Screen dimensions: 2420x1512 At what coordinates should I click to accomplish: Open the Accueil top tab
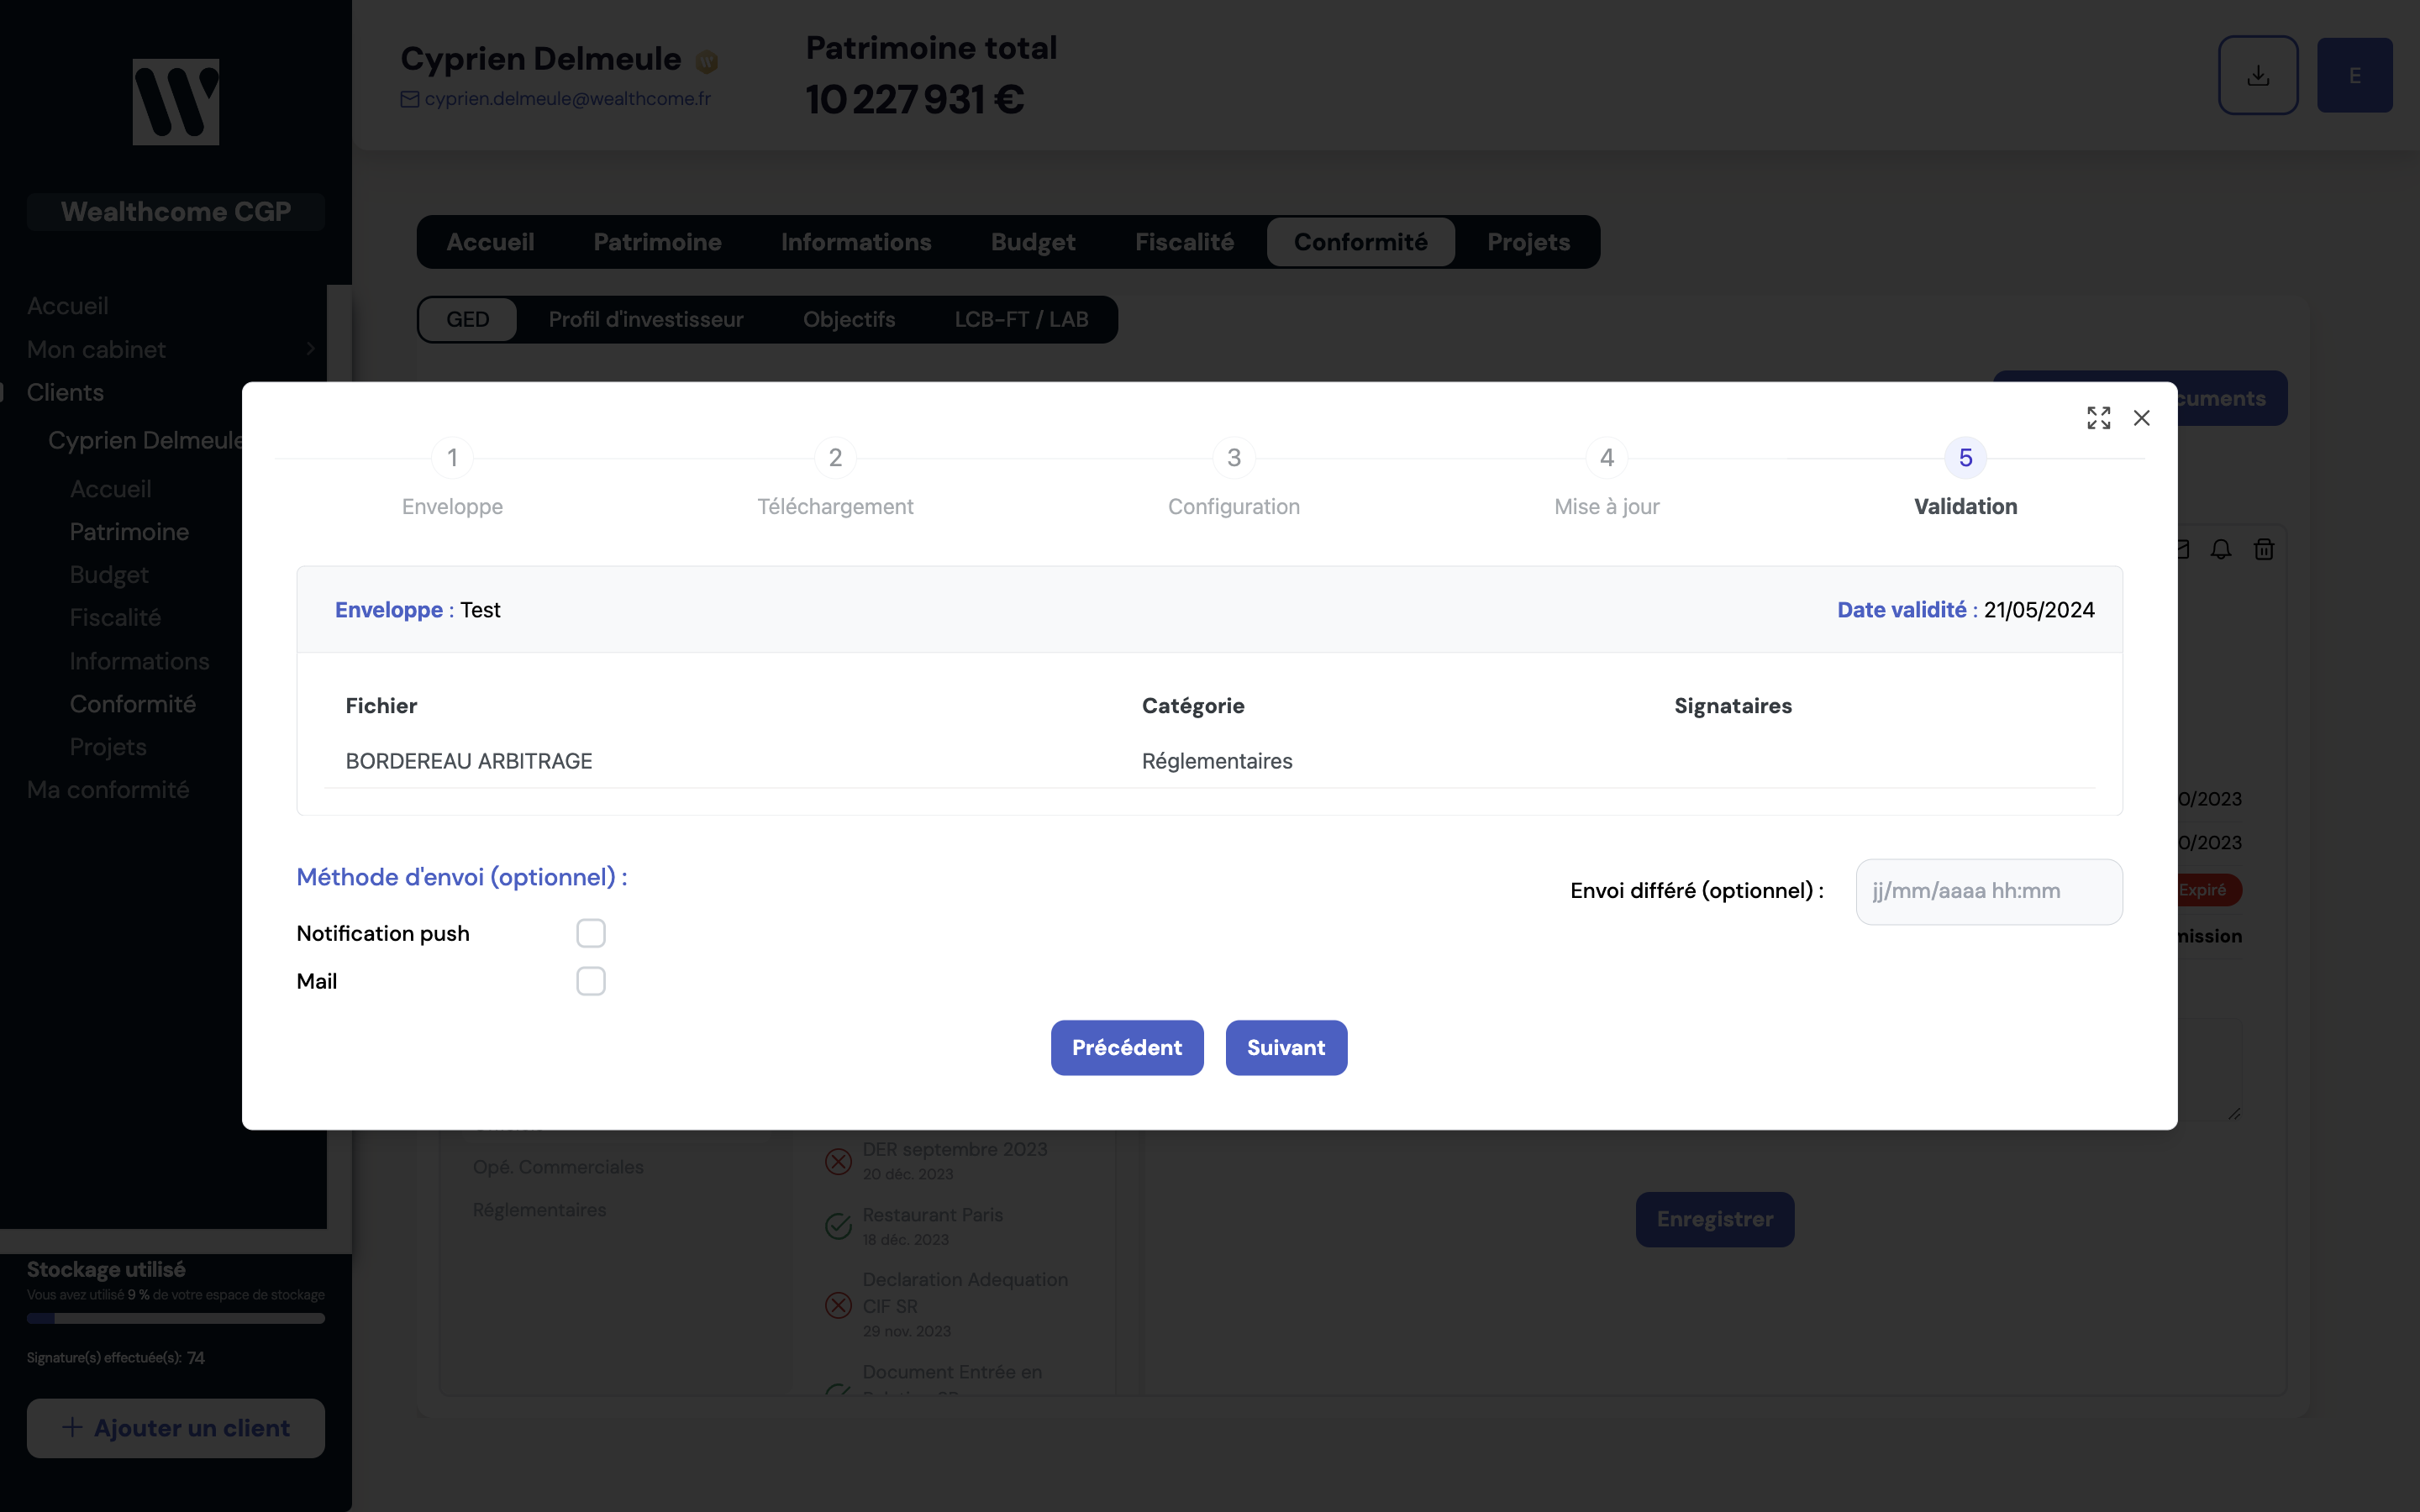[490, 242]
